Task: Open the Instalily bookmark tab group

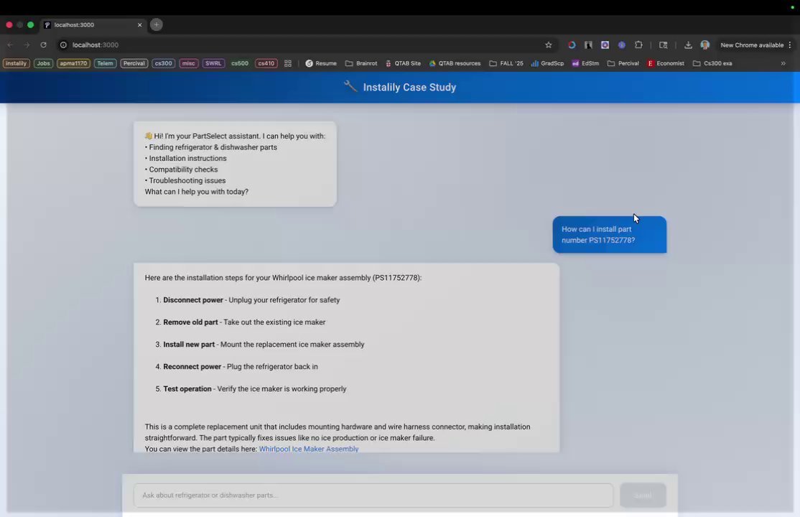Action: pos(17,63)
